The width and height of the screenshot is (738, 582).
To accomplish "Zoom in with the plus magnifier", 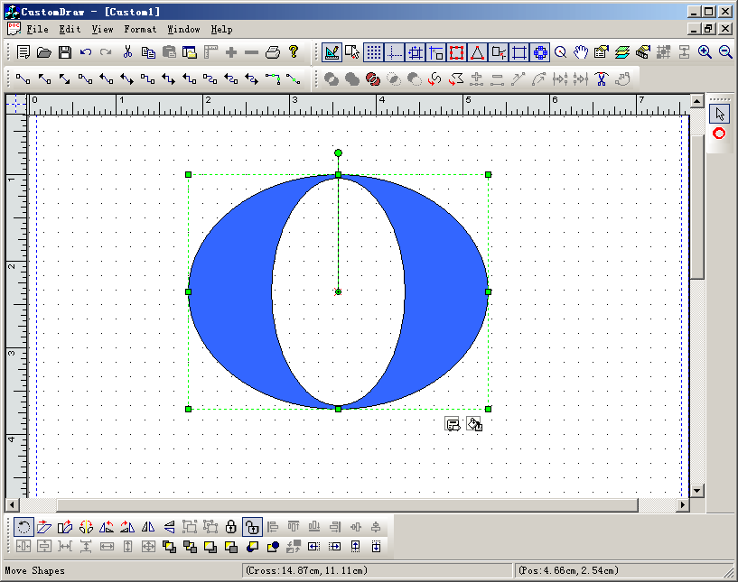I will click(705, 52).
